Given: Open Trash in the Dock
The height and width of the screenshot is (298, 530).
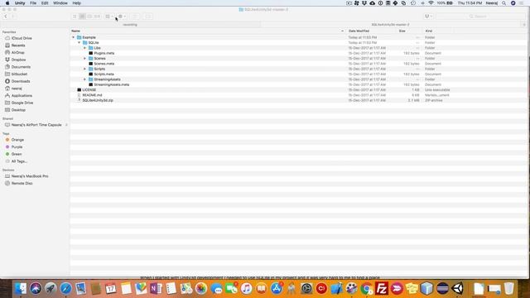Looking at the screenshot, I should (x=508, y=289).
